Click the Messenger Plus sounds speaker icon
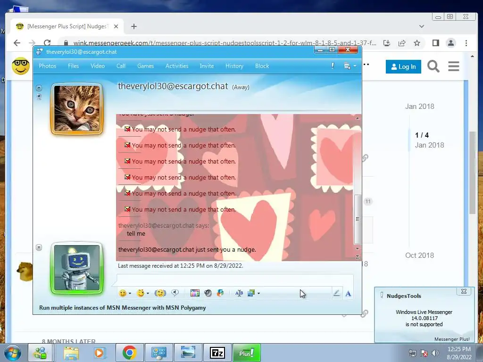 pos(208,293)
